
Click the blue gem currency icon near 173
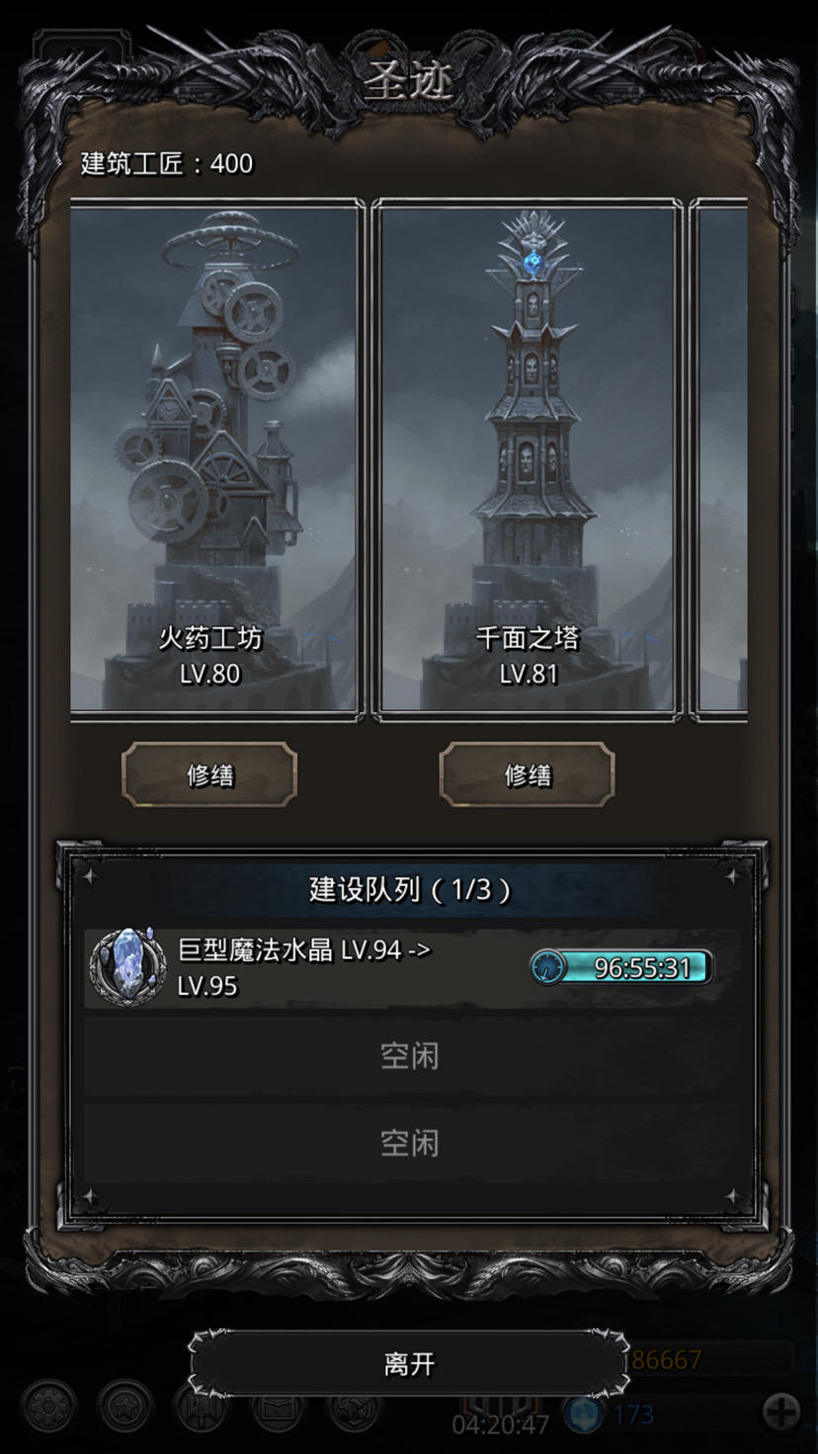pyautogui.click(x=585, y=1414)
